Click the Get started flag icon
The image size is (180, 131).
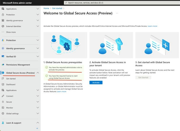click(3, 79)
